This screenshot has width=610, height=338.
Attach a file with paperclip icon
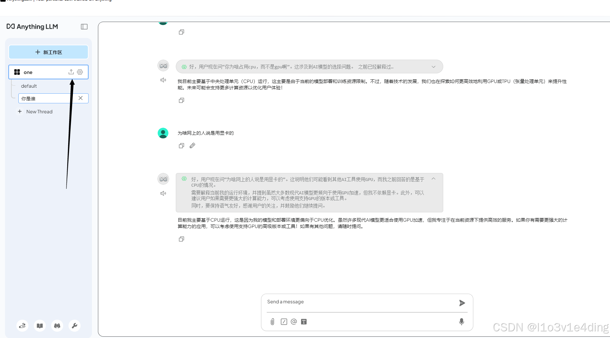[x=272, y=322]
